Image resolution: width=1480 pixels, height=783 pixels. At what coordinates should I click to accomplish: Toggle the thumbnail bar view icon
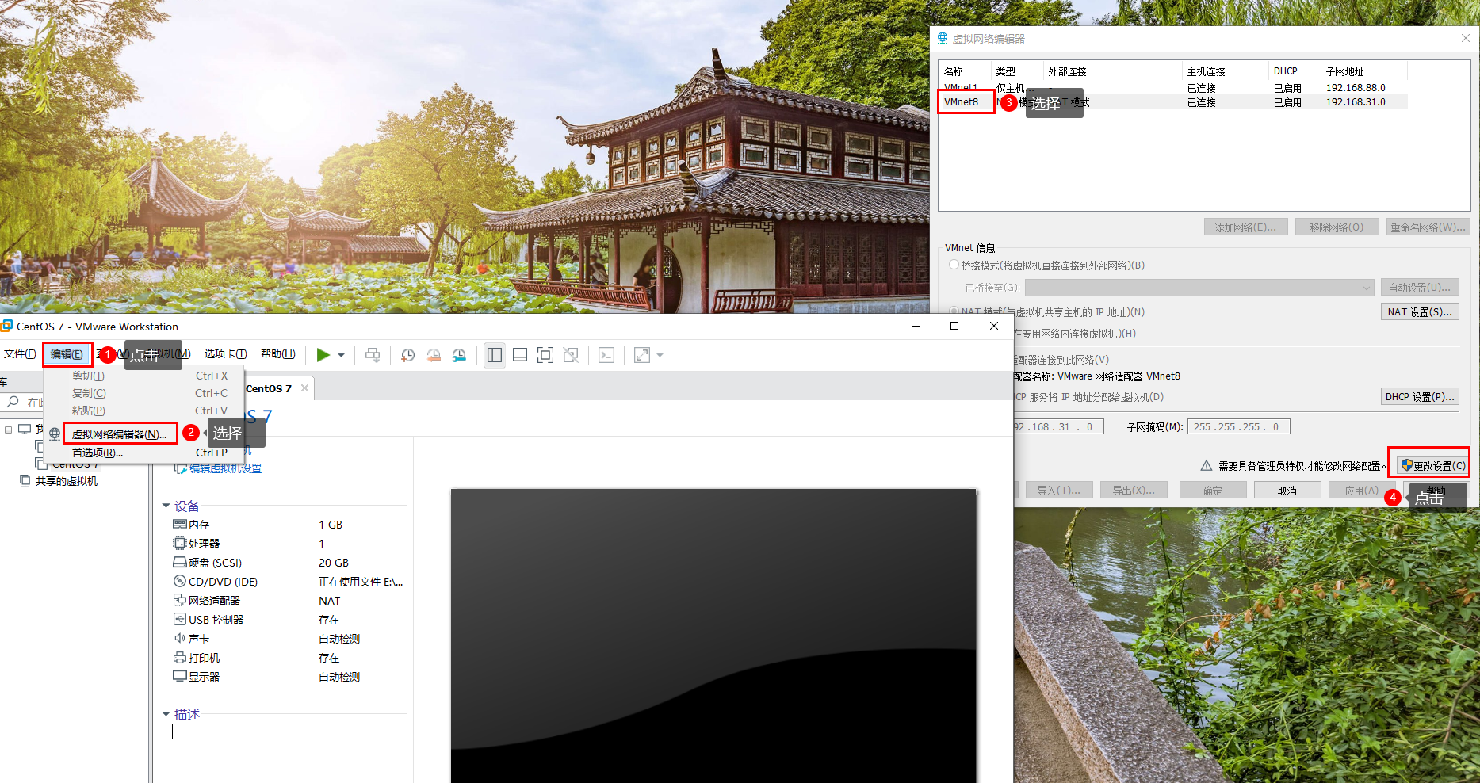click(x=520, y=355)
